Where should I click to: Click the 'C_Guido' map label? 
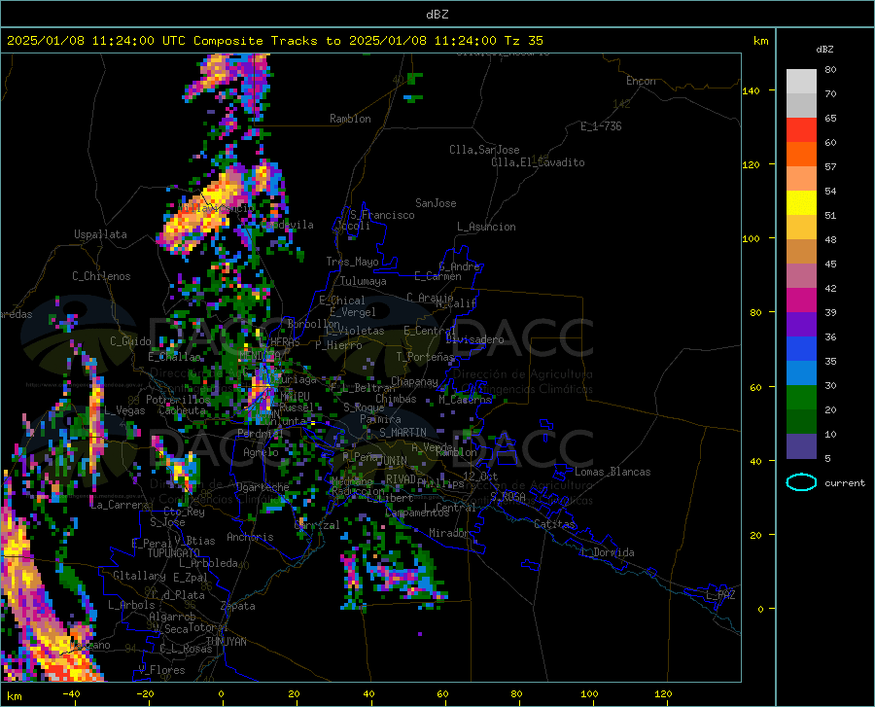(130, 341)
